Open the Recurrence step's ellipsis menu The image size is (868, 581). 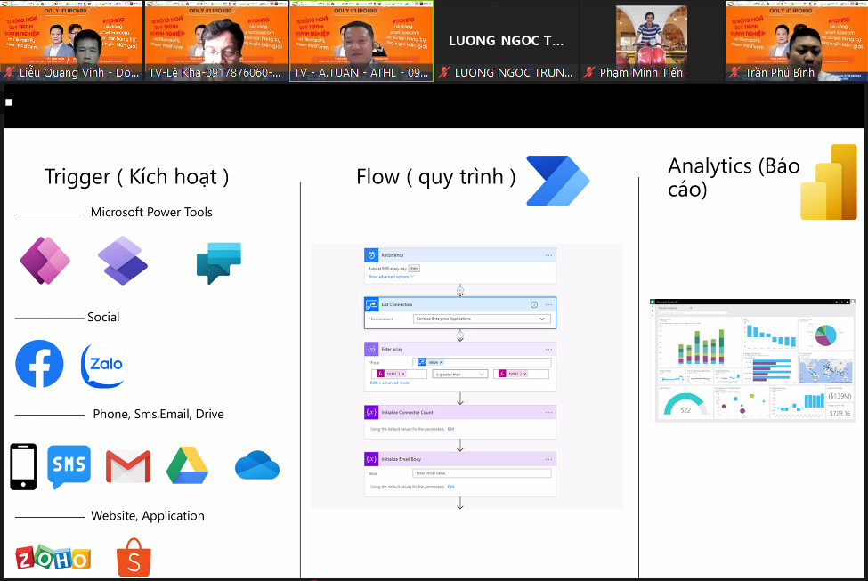click(548, 255)
